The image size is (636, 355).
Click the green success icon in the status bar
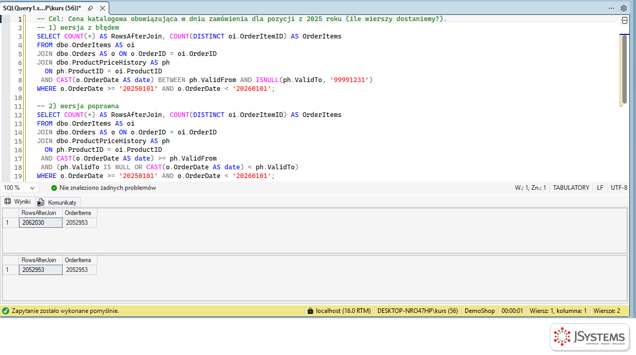click(x=6, y=311)
